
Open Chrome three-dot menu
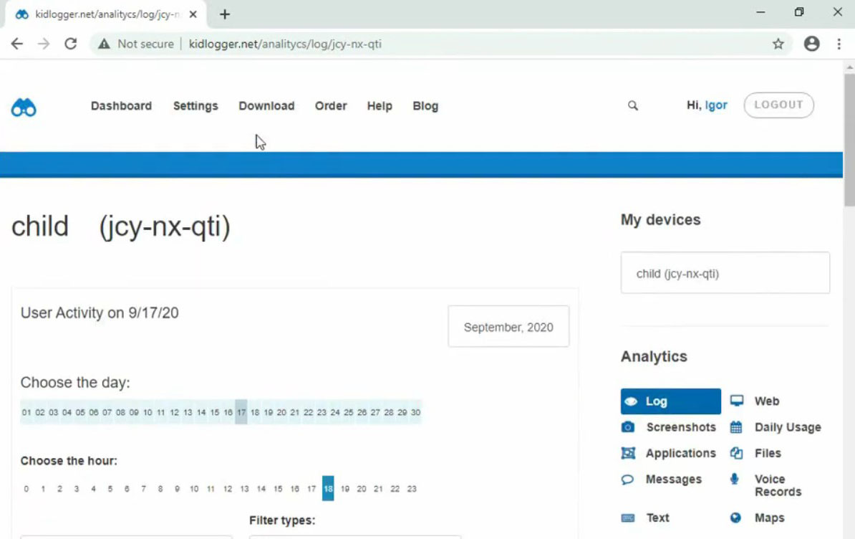[x=839, y=44]
